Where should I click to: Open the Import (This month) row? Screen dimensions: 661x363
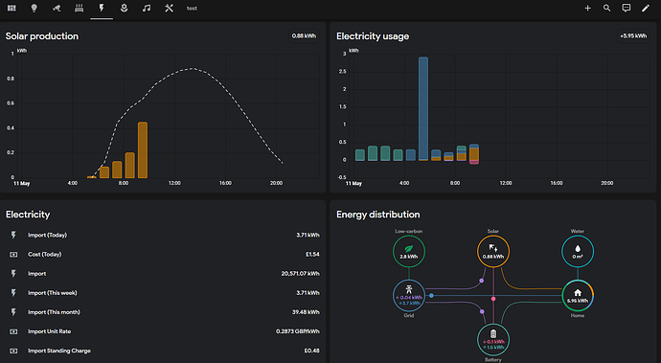[x=163, y=312]
